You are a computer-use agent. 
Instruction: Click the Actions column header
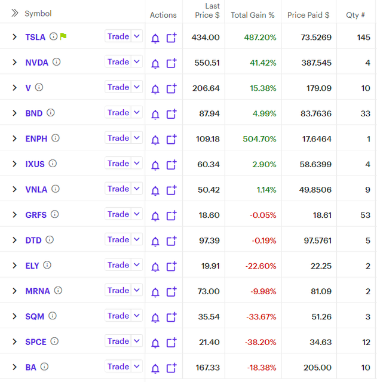tap(163, 15)
